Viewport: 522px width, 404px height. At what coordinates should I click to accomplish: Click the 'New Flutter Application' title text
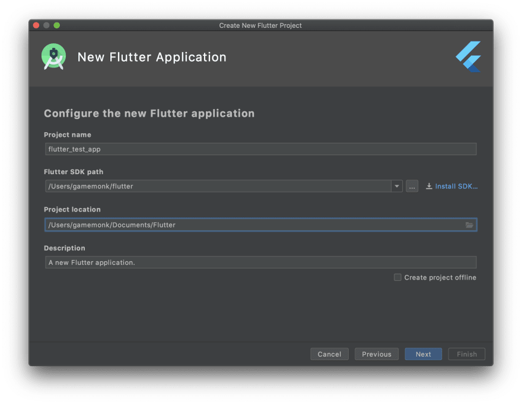(152, 57)
